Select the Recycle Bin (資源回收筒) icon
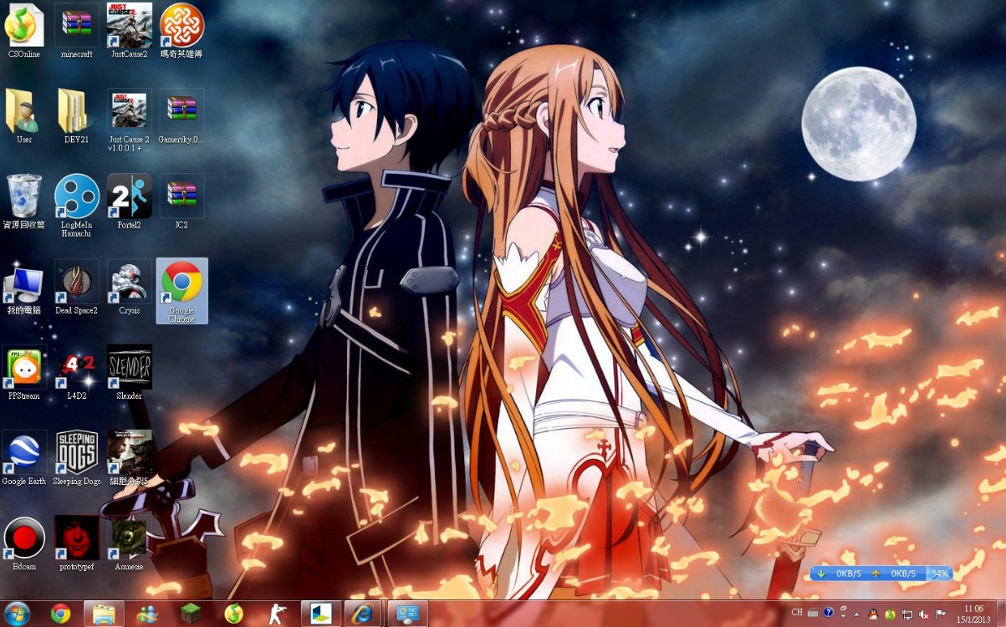Viewport: 1006px width, 627px height. pyautogui.click(x=24, y=201)
